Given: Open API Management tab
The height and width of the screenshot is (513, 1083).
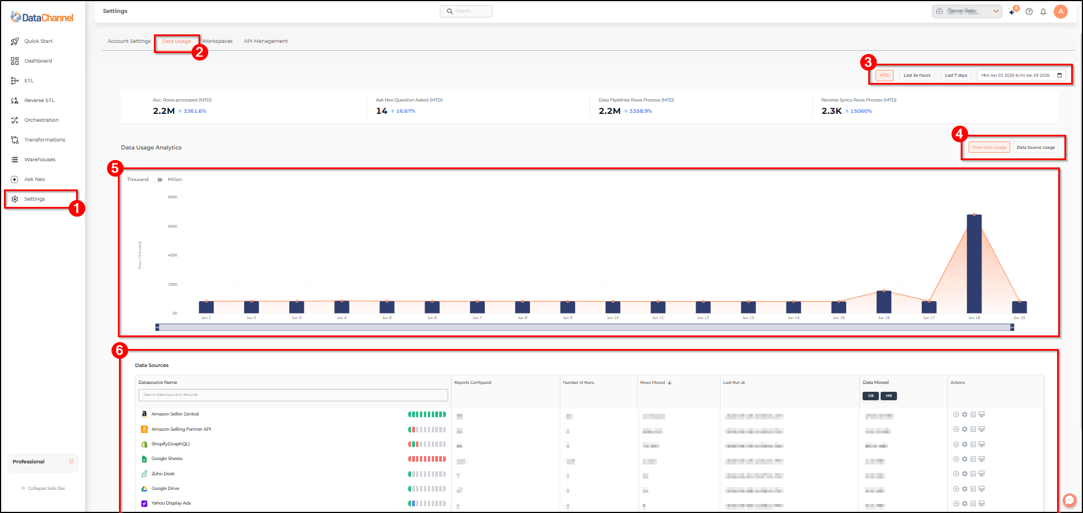Looking at the screenshot, I should pos(266,41).
